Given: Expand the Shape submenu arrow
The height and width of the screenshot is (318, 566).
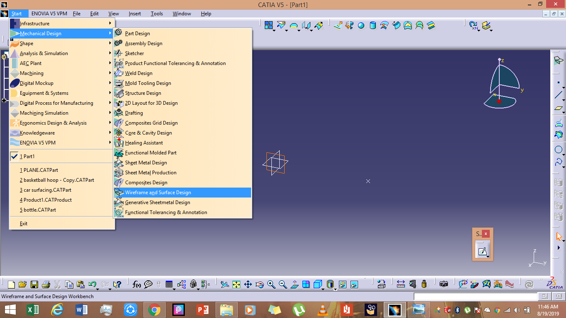Looking at the screenshot, I should [x=110, y=43].
